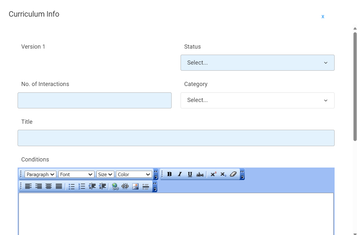Click the vertical scrollbar thumb
Screen dimensions: 357x235
pyautogui.click(x=355, y=86)
